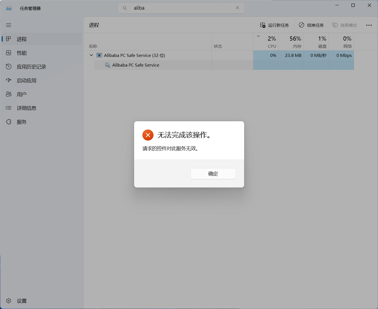The image size is (378, 309).
Task: Switch to the 详细信息 tab
Action: pyautogui.click(x=42, y=108)
